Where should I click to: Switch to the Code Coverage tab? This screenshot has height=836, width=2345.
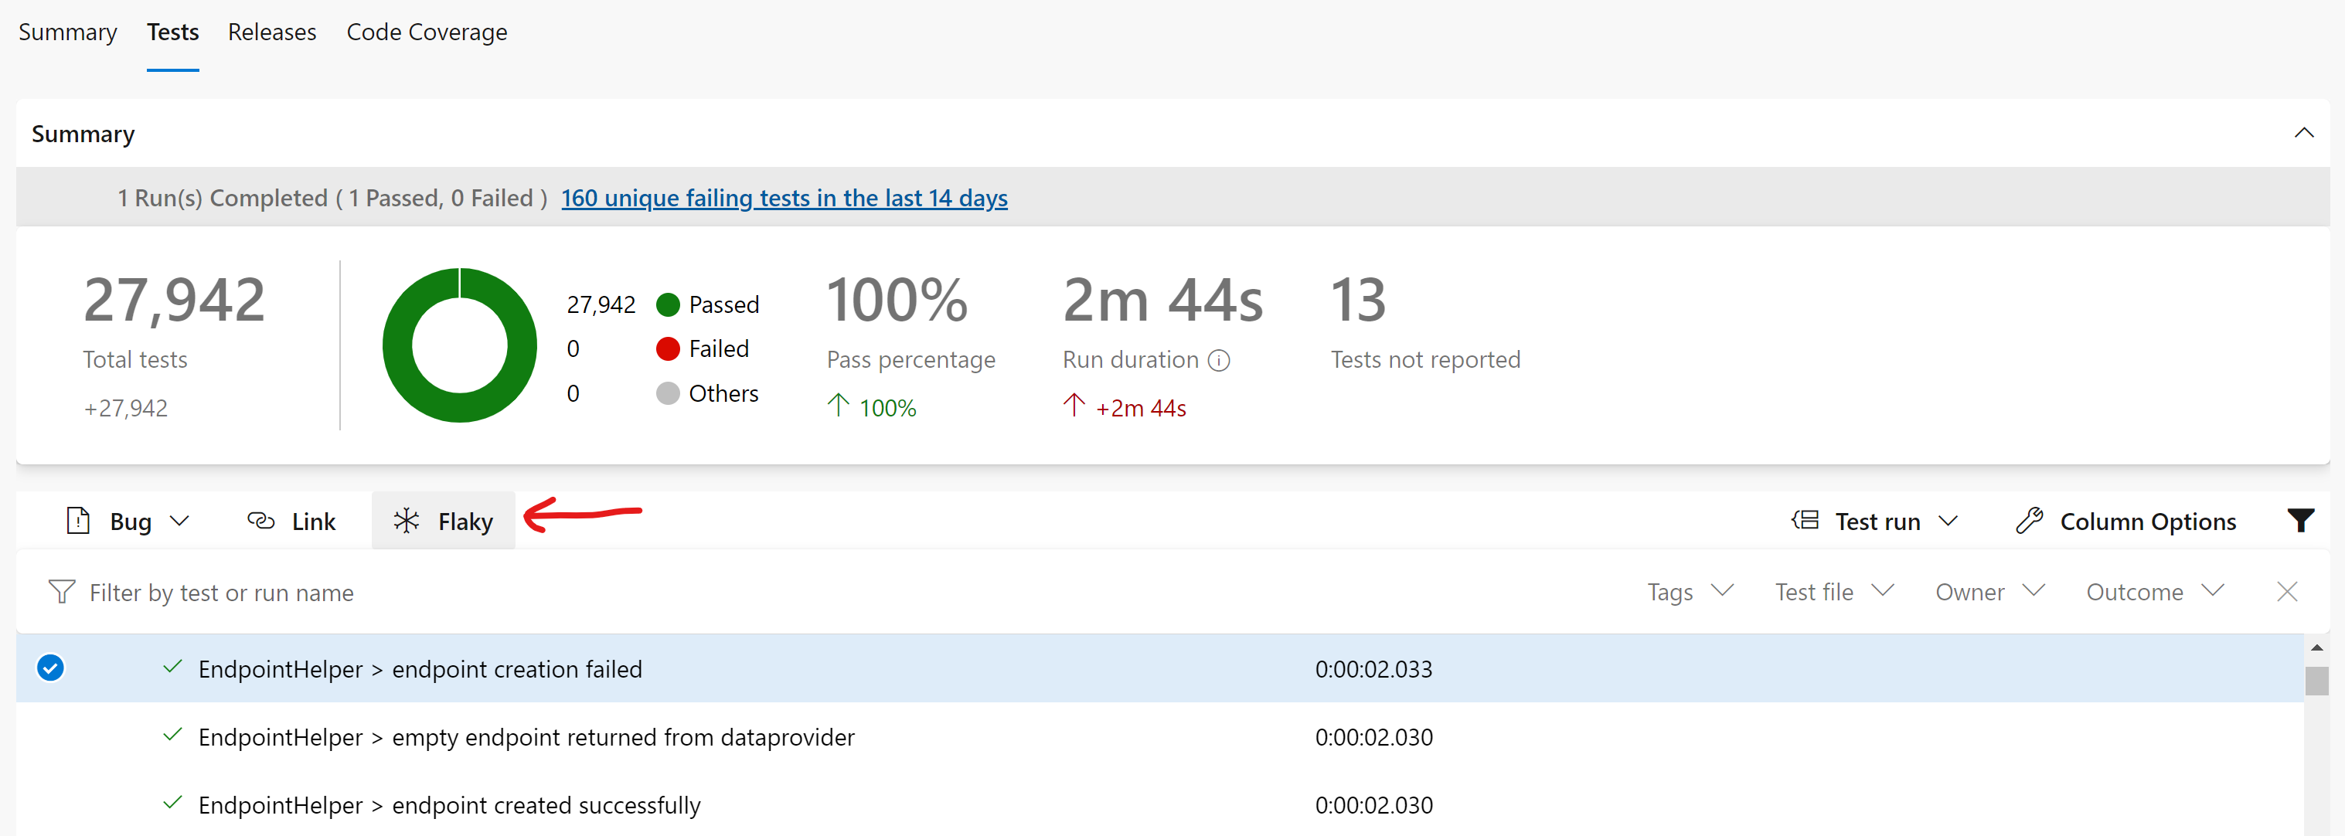pos(427,32)
